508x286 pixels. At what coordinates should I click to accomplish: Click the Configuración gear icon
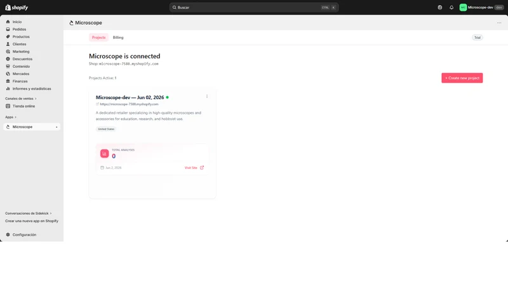pos(8,235)
